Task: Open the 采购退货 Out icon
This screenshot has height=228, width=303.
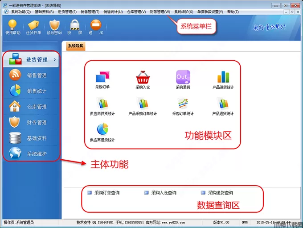Action: (x=183, y=80)
